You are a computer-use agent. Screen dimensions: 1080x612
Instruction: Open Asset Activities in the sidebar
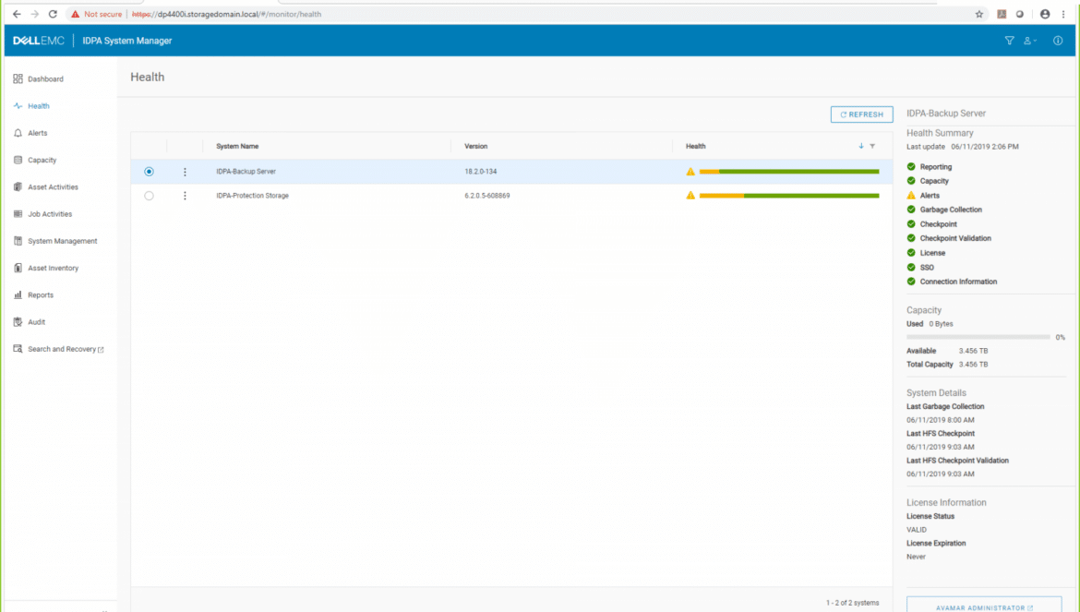53,187
